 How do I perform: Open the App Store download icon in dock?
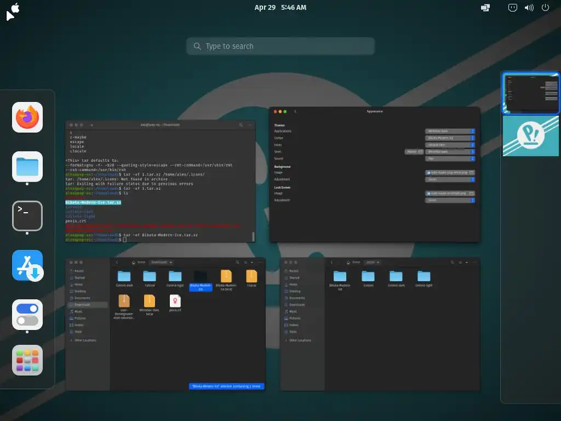click(x=27, y=265)
